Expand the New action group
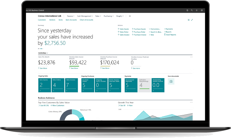The image size is (231, 138). (x=151, y=35)
